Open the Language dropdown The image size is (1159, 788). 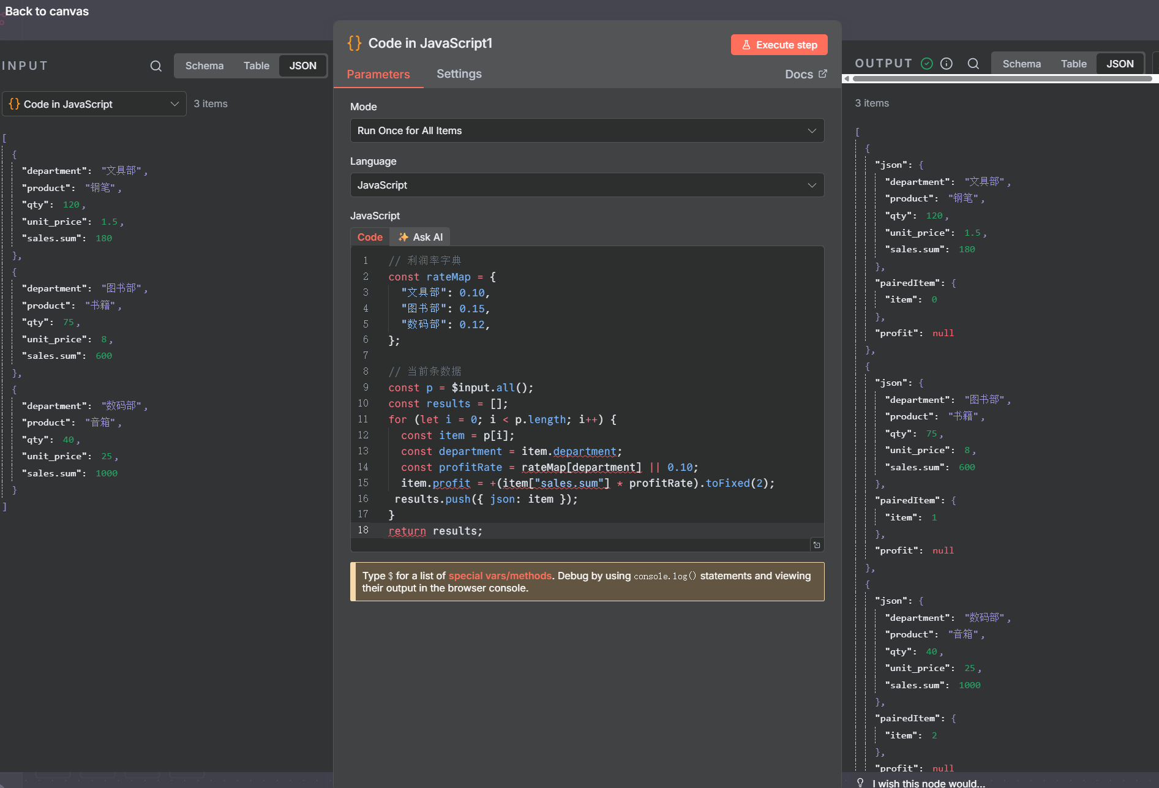click(x=587, y=185)
